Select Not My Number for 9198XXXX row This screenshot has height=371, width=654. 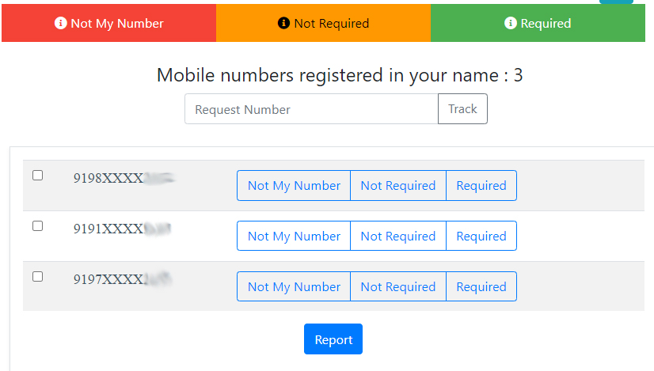(294, 185)
